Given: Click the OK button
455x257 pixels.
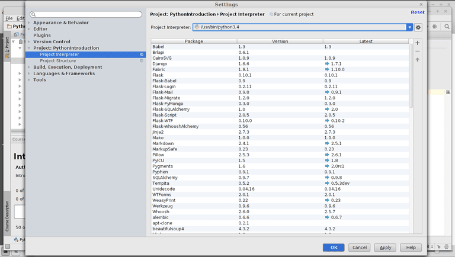Looking at the screenshot, I should pyautogui.click(x=334, y=248).
